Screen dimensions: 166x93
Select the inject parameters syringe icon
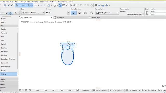(x=12, y=5)
